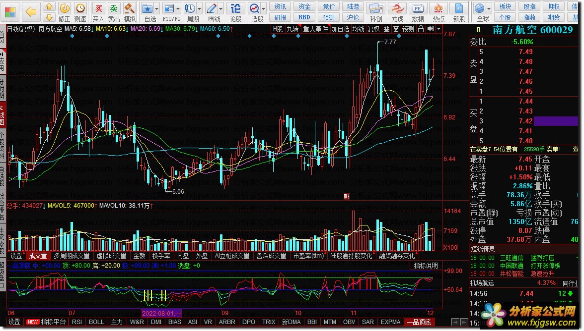Open the 自选 watchlist folder icon
Viewport: 584px width, 331px height.
(x=147, y=8)
